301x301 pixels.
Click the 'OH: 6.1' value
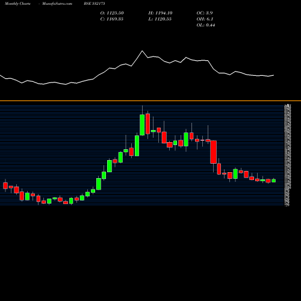tap(205, 19)
